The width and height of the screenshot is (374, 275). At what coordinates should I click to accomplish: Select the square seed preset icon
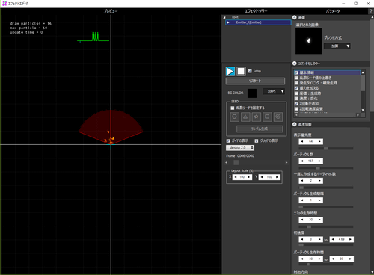coord(267,117)
